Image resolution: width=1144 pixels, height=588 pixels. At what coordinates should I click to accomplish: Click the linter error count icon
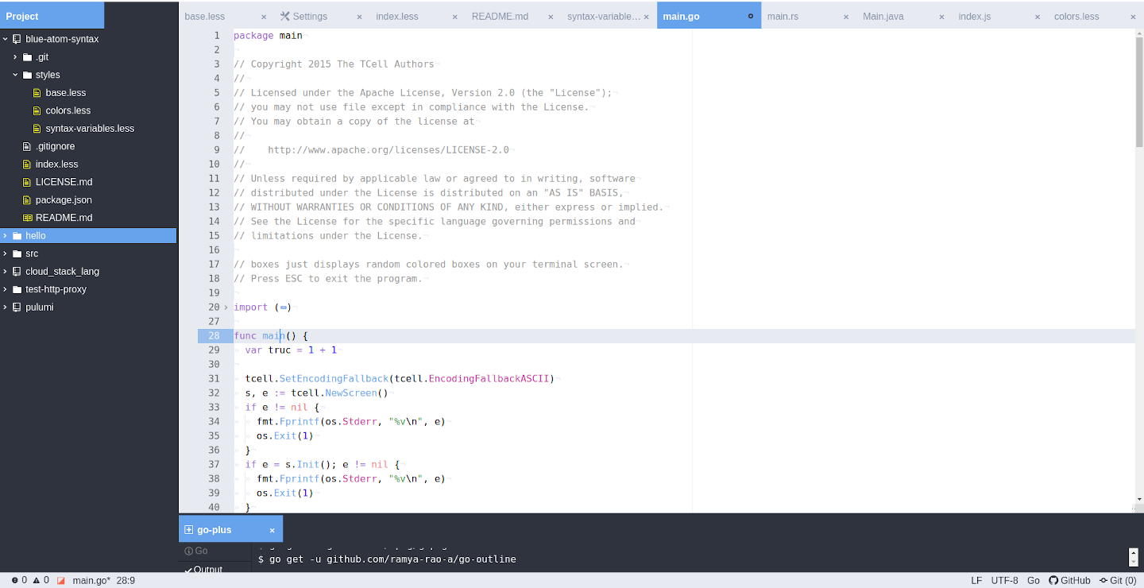[14, 581]
